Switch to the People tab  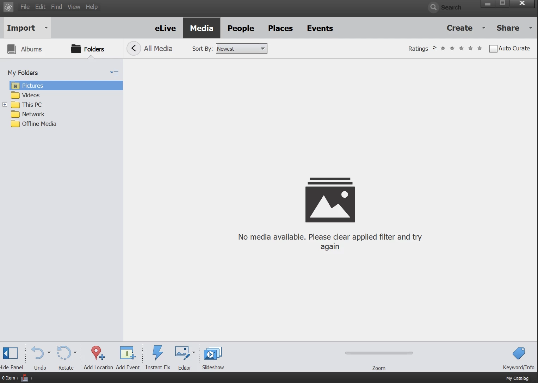point(241,28)
